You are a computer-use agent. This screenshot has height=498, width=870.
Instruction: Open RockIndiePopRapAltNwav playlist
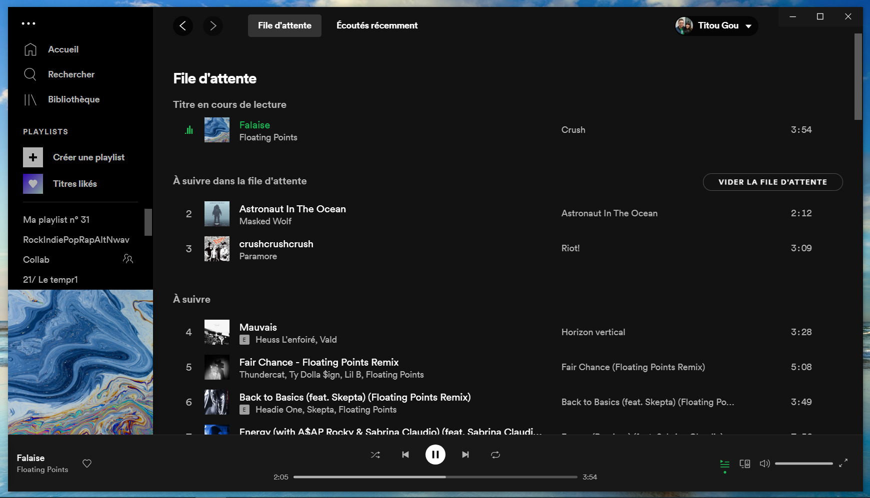[x=76, y=240]
